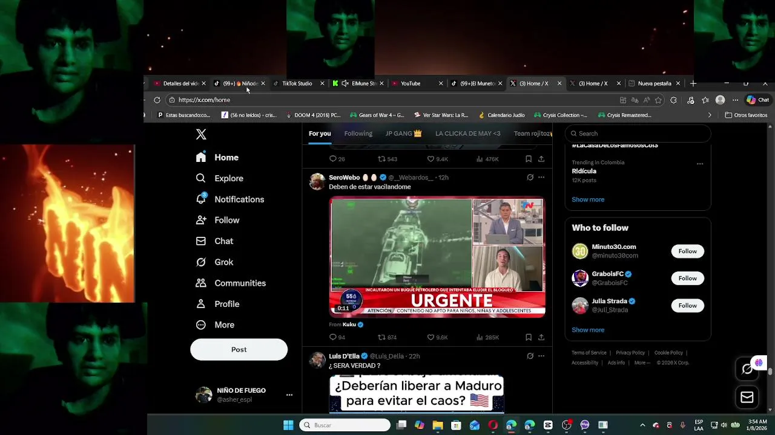
Task: Refresh the page in the browser toolbar
Action: pos(157,100)
